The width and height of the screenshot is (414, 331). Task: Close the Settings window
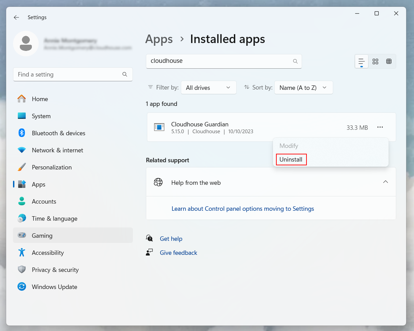pyautogui.click(x=396, y=14)
